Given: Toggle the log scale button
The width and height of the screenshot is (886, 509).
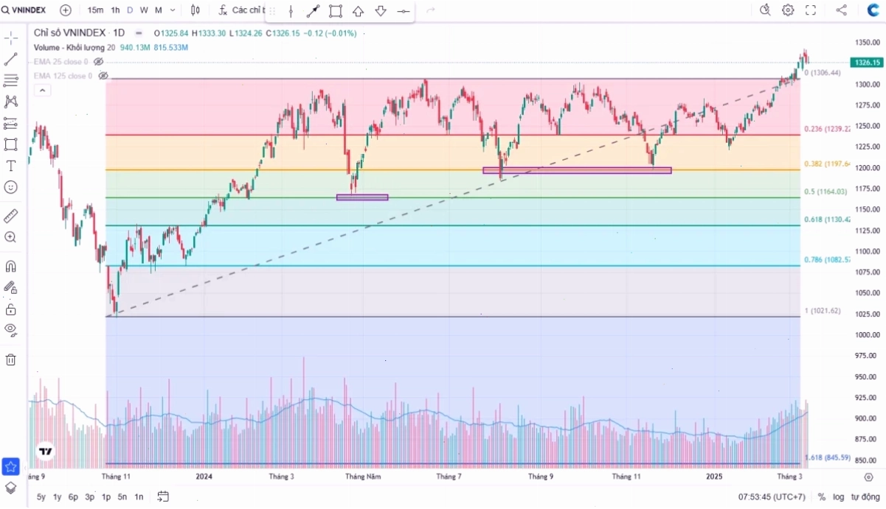Looking at the screenshot, I should click(x=838, y=496).
